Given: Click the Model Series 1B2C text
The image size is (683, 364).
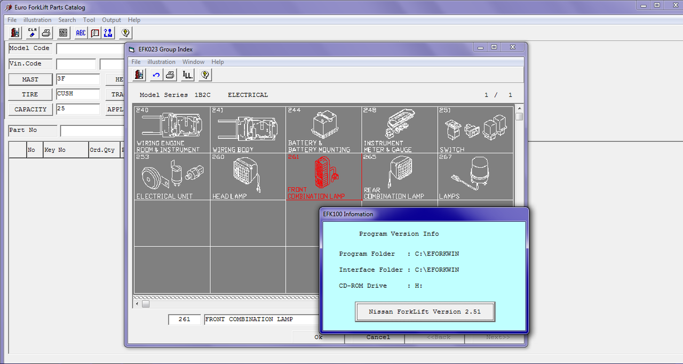Looking at the screenshot, I should coord(175,95).
